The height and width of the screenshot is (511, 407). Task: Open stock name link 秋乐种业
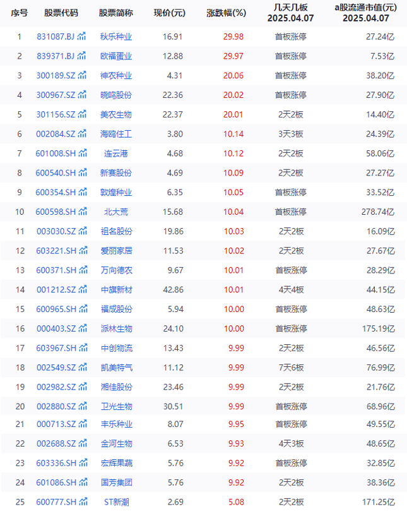pyautogui.click(x=116, y=37)
